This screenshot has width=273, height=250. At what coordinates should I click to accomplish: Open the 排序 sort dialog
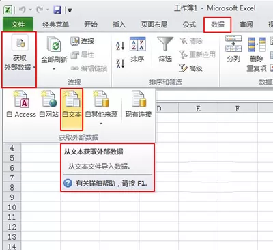[x=137, y=50]
